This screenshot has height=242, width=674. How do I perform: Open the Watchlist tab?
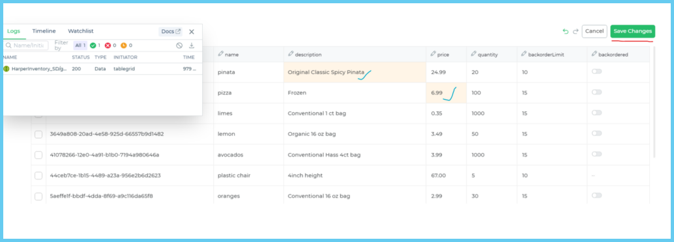pos(81,31)
